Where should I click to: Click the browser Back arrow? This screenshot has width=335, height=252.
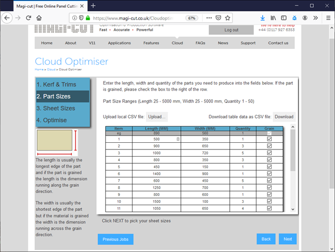[x=8, y=18]
